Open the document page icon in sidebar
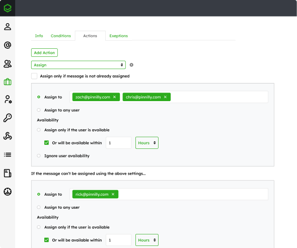 pyautogui.click(x=8, y=173)
